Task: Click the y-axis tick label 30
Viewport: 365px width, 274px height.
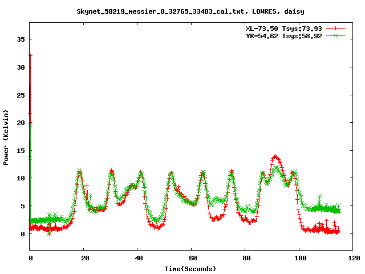Action: 21,67
